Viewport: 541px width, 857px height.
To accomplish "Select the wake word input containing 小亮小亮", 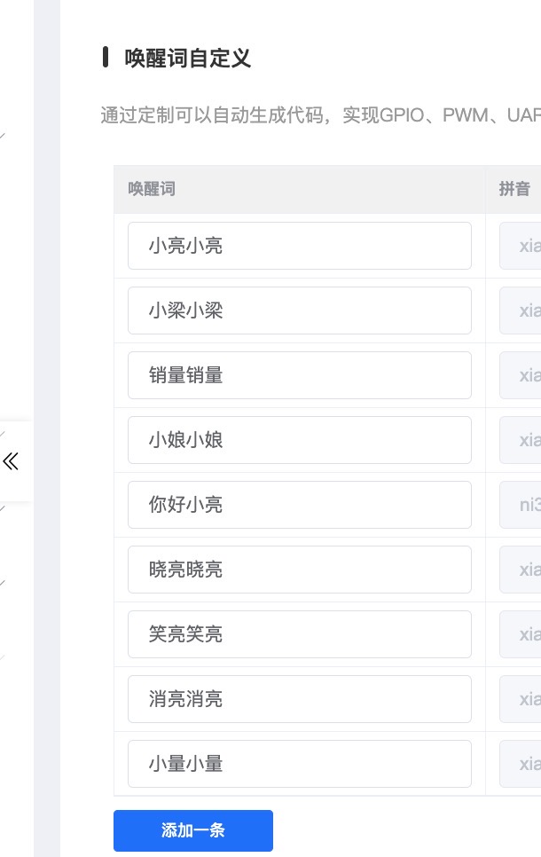I will [299, 246].
